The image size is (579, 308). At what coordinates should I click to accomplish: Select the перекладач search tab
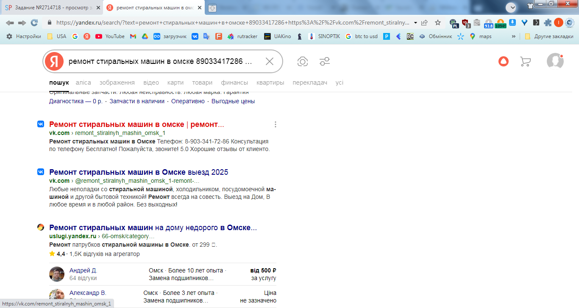click(x=310, y=82)
